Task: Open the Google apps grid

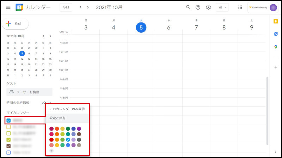Action: coord(240,7)
